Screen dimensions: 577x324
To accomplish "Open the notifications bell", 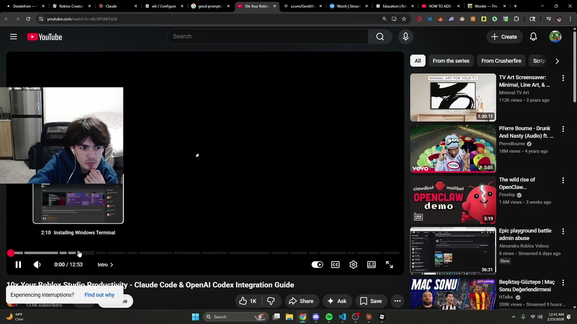I will [x=533, y=37].
